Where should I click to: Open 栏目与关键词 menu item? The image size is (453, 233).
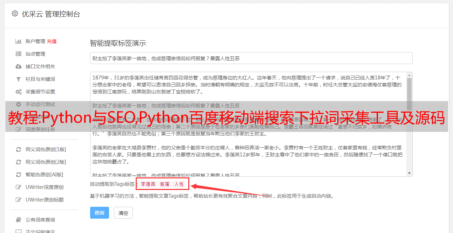(40, 79)
